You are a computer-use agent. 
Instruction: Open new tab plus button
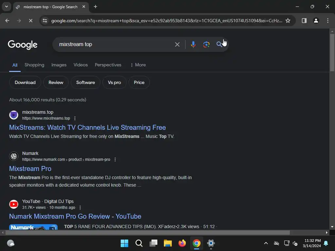(x=96, y=7)
